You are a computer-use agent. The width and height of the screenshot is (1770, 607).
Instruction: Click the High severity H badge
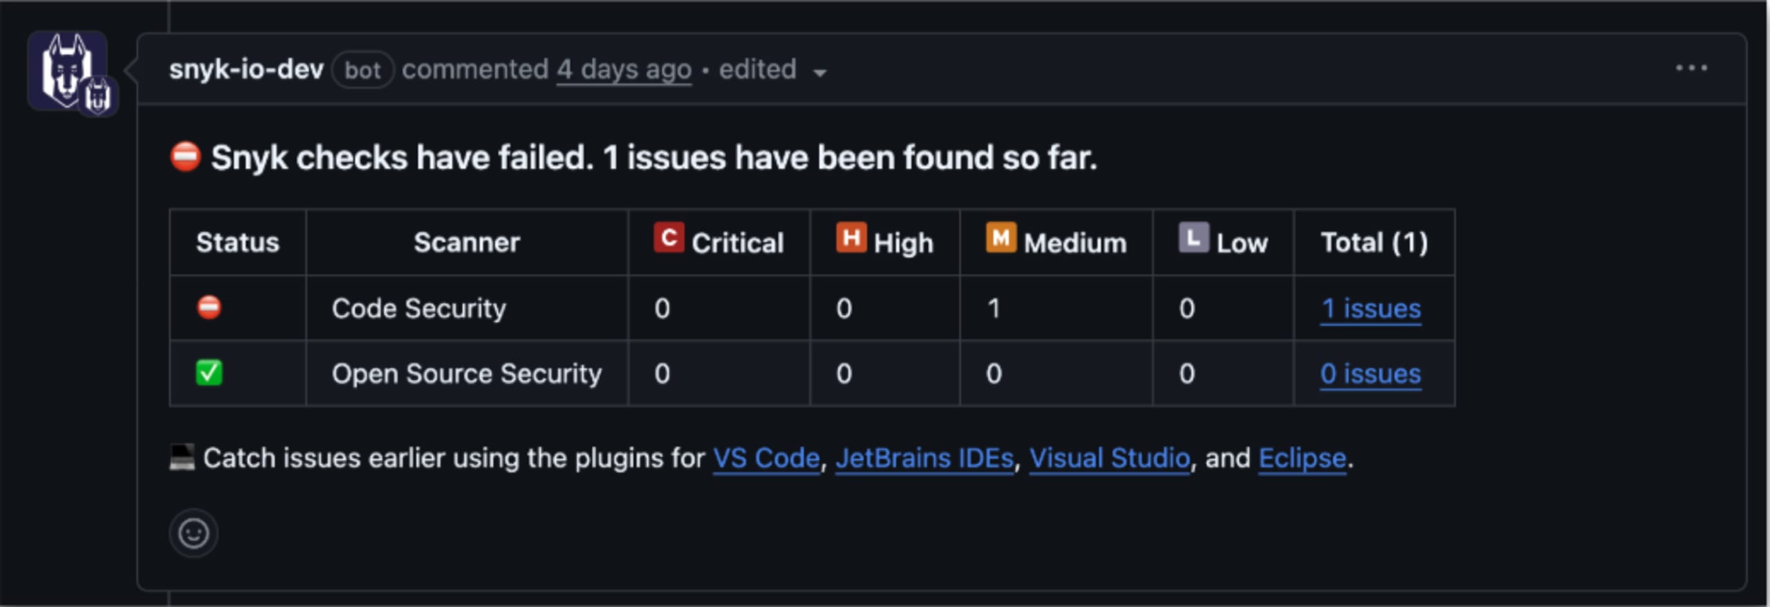(x=851, y=238)
